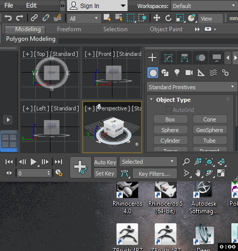Select the Lights category button
Image resolution: width=238 pixels, height=251 pixels.
pyautogui.click(x=177, y=73)
